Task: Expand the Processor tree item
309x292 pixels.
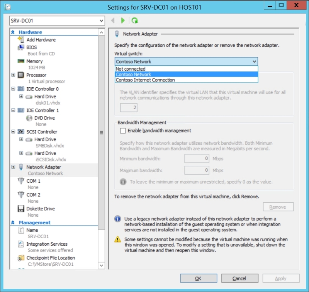Action: pos(14,75)
